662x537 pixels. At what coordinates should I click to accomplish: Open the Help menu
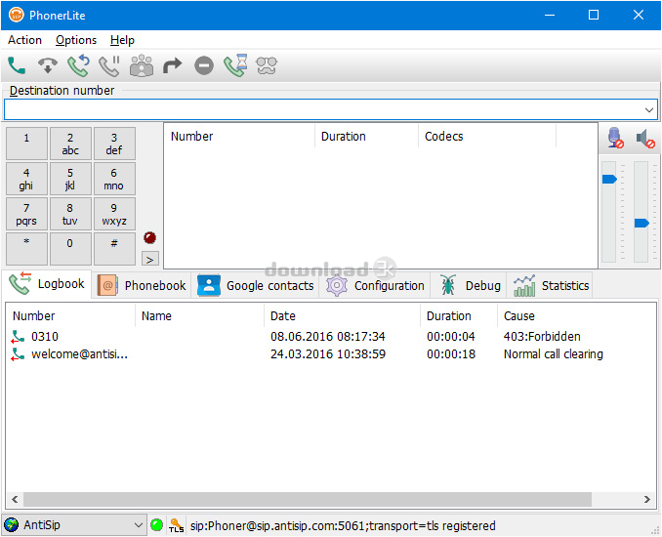pyautogui.click(x=122, y=40)
